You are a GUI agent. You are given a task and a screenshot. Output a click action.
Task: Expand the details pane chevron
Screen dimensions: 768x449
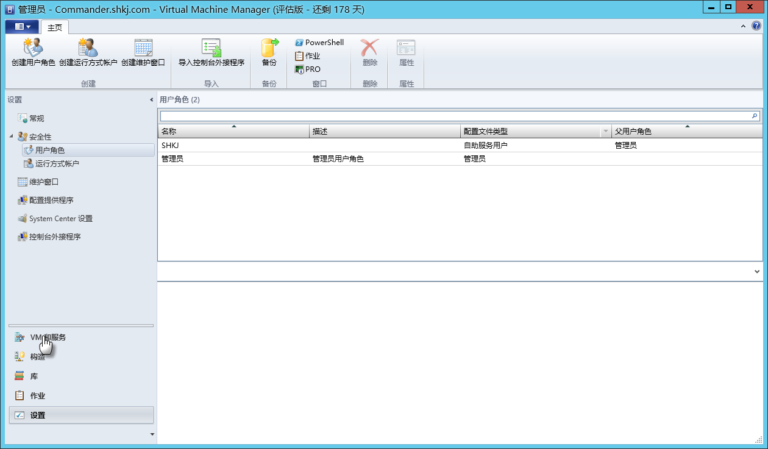point(757,272)
